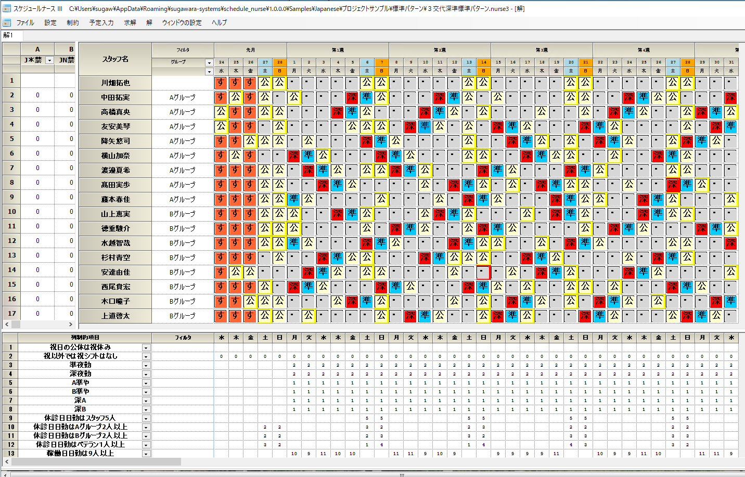Viewport: 745px width, 477px height.
Task: Select 木口瞳子's 深 shift on day 5
Action: point(352,301)
